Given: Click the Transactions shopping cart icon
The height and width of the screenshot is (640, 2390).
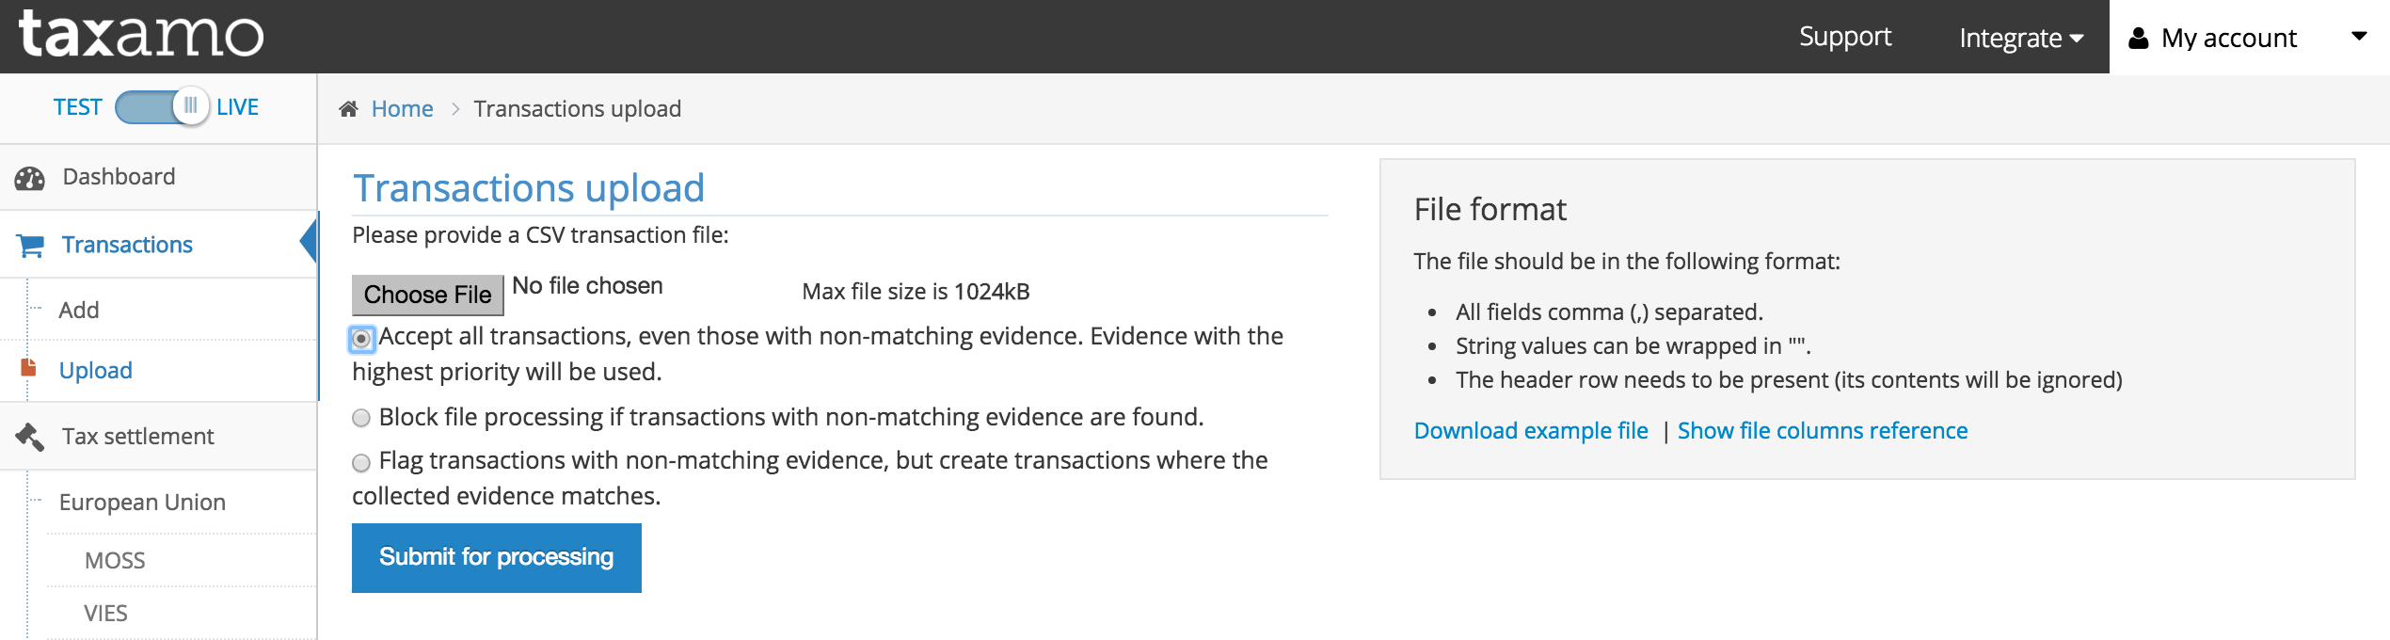Looking at the screenshot, I should click(30, 246).
